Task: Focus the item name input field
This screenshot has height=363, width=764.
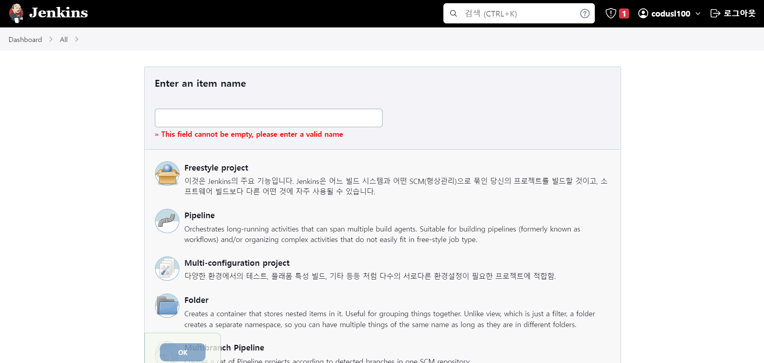Action: [269, 118]
